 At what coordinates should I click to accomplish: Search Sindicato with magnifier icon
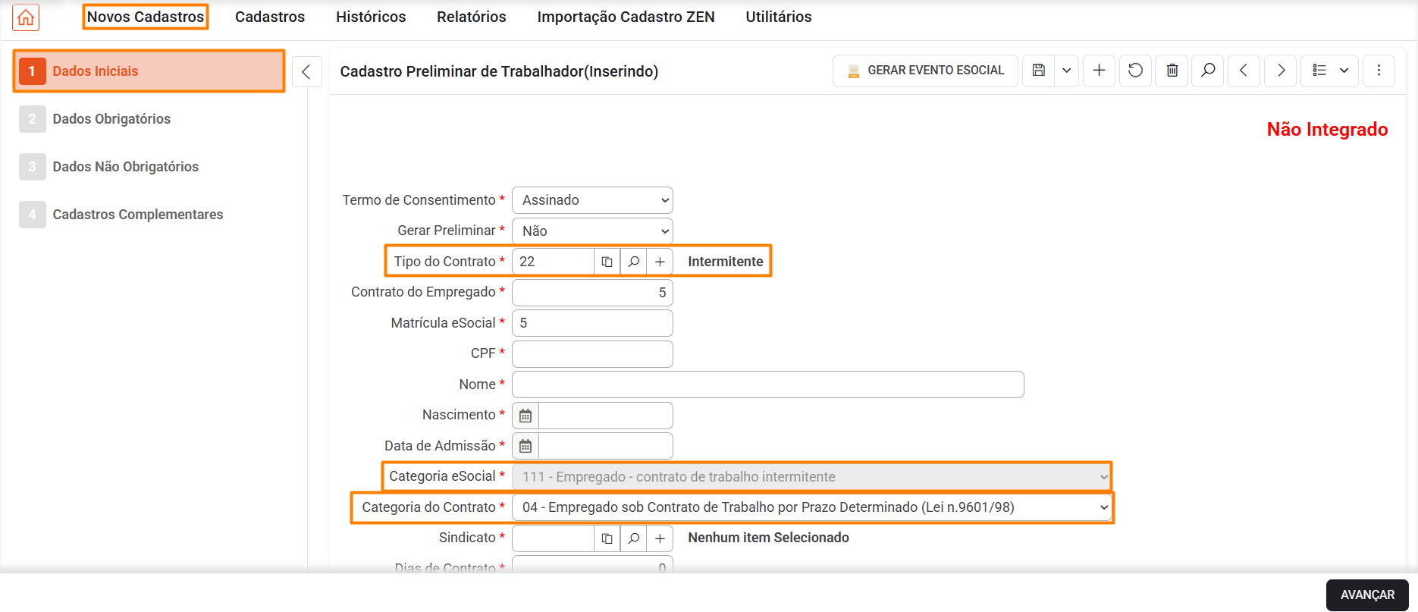[633, 538]
